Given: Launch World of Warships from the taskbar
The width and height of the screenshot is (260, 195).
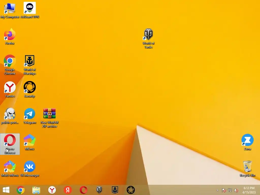Looking at the screenshot, I should (x=115, y=190).
